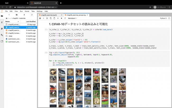The height and width of the screenshot is (108, 172).
Task: Sort files by Name column
Action: pyautogui.click(x=12, y=22)
